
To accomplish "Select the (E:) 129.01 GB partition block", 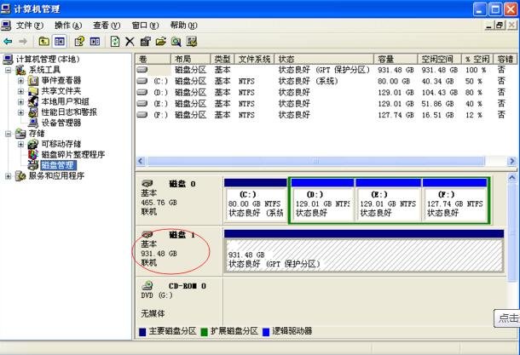I will tap(389, 201).
